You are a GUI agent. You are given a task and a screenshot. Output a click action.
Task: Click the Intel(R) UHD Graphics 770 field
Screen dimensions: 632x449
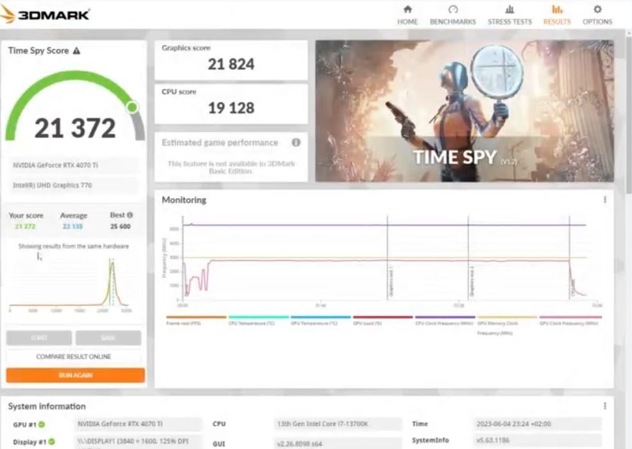74,185
